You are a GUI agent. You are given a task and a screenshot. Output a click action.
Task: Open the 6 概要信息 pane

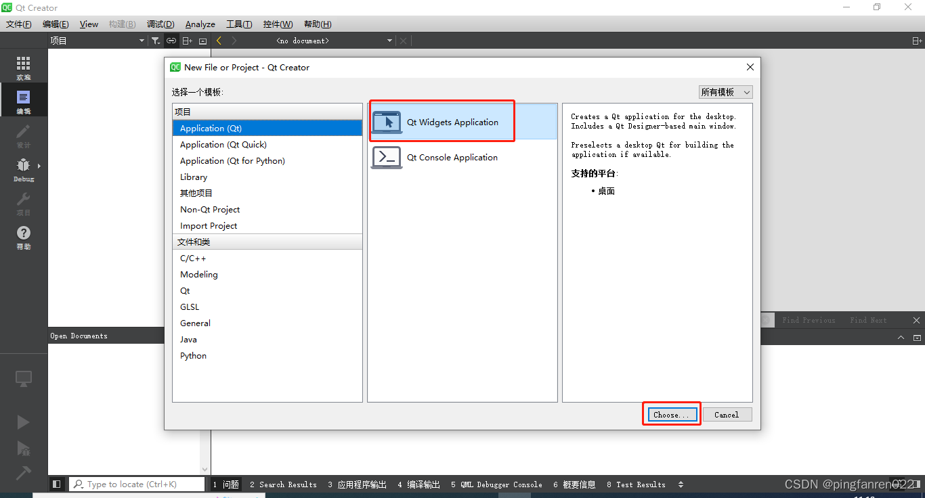pyautogui.click(x=574, y=484)
